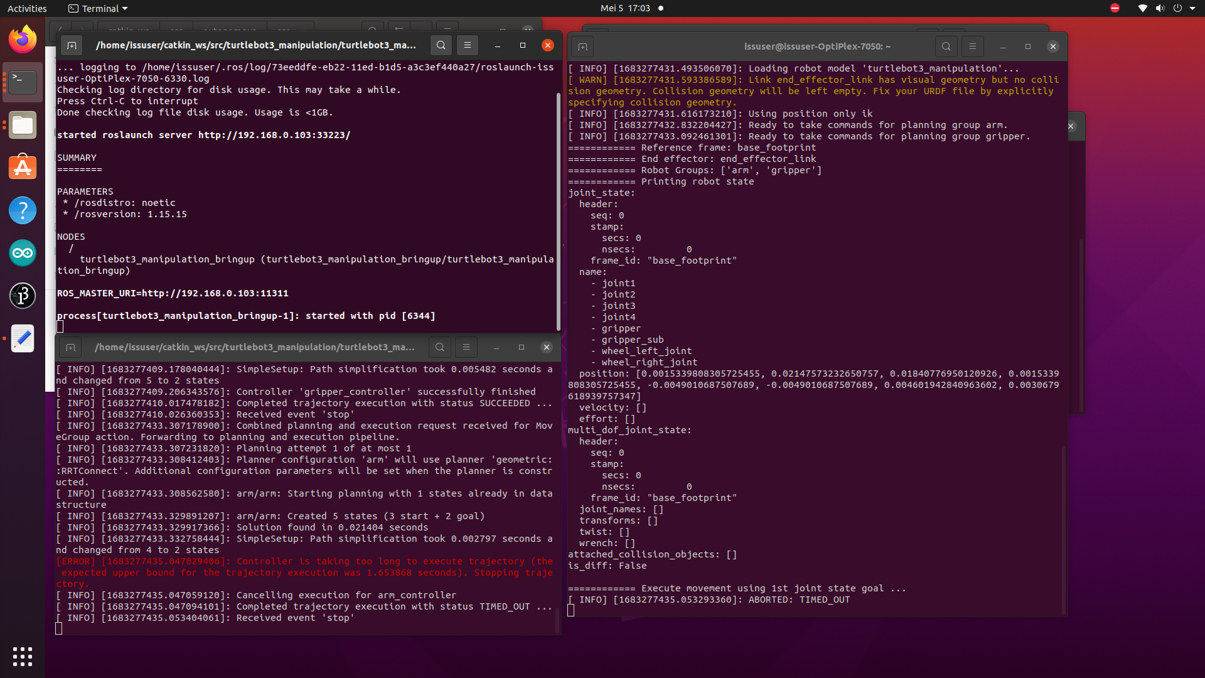
Task: Open Firefox from the dock
Action: 23,40
